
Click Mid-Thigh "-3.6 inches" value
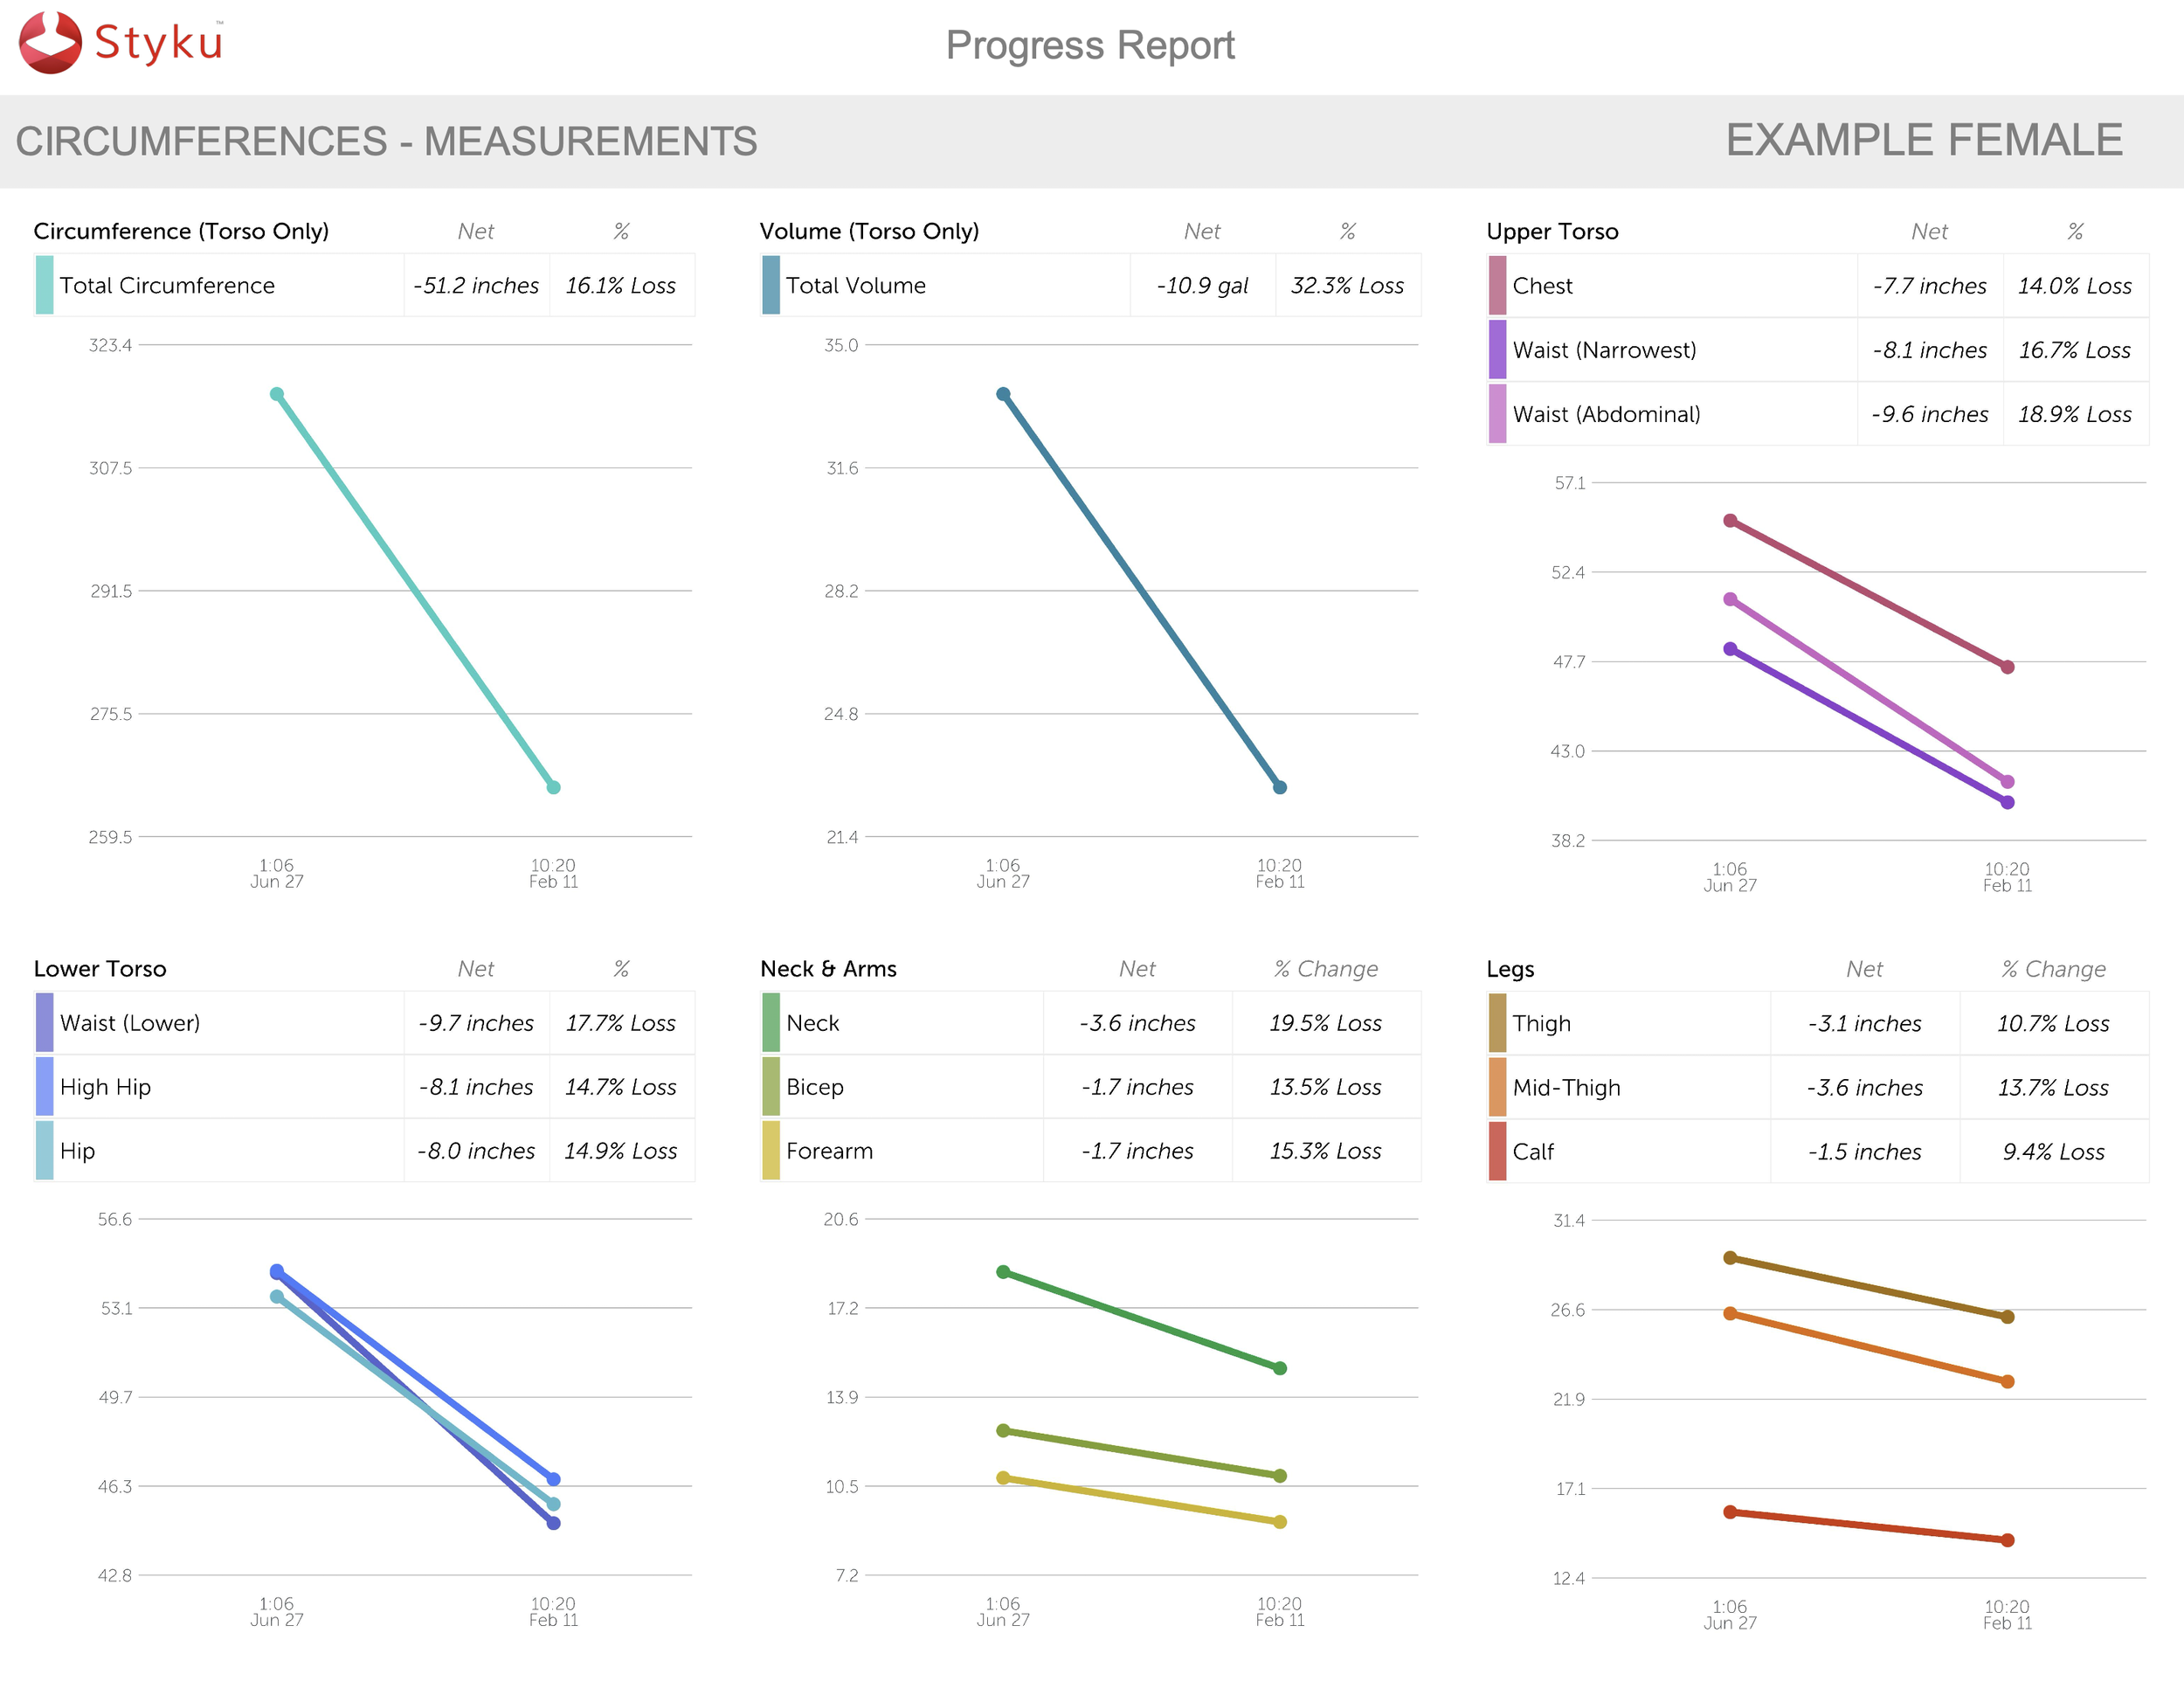1864,1087
